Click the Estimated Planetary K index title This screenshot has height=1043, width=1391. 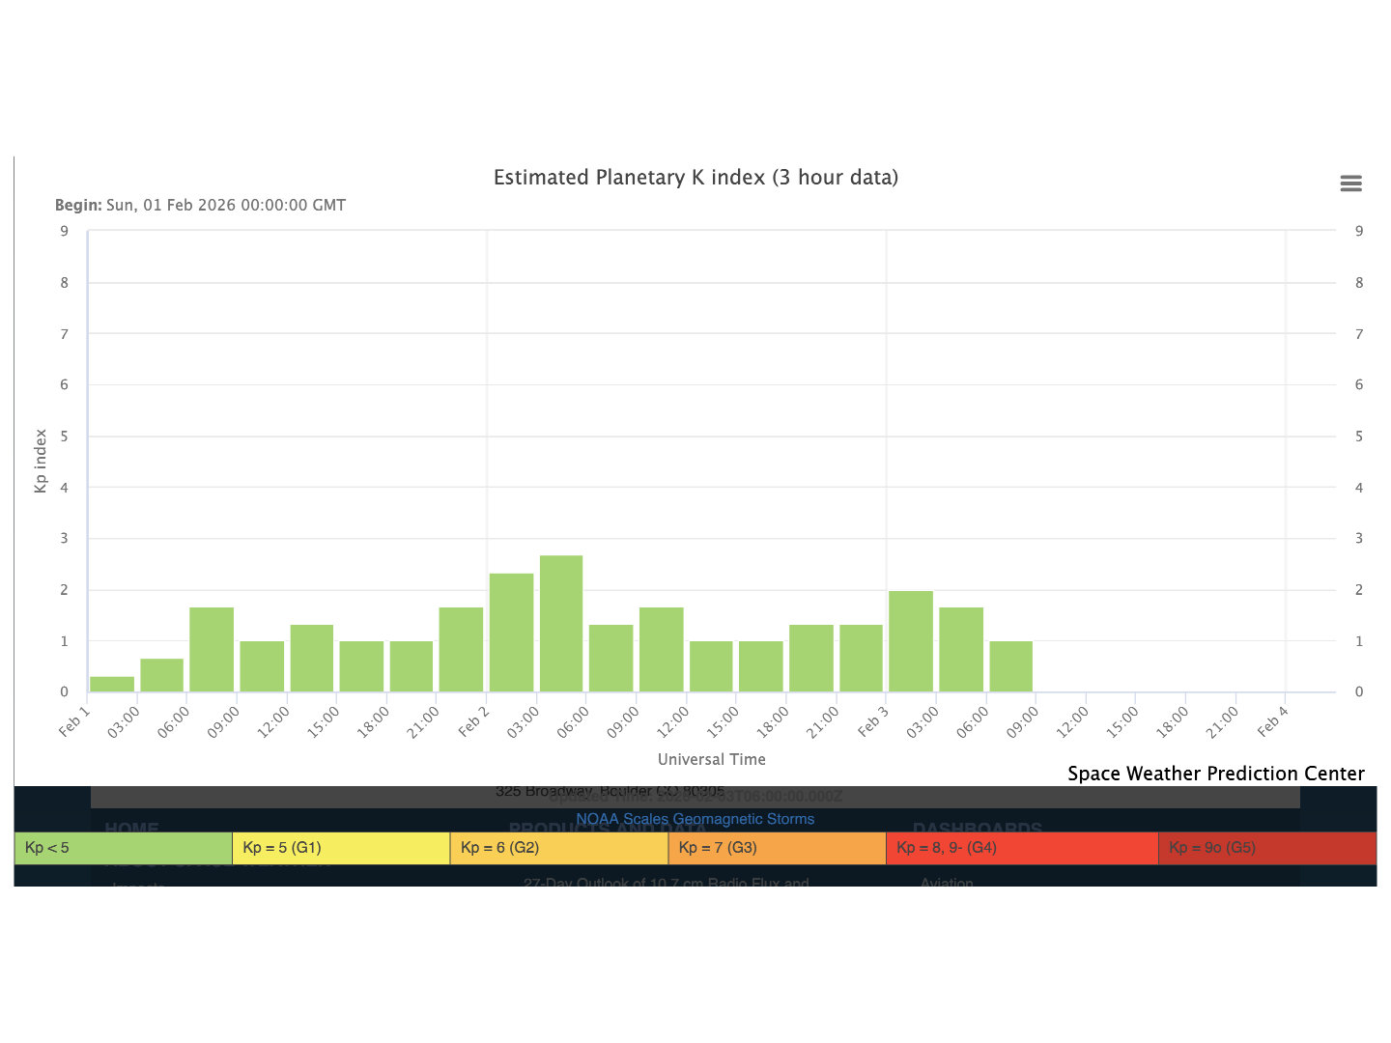pyautogui.click(x=695, y=178)
